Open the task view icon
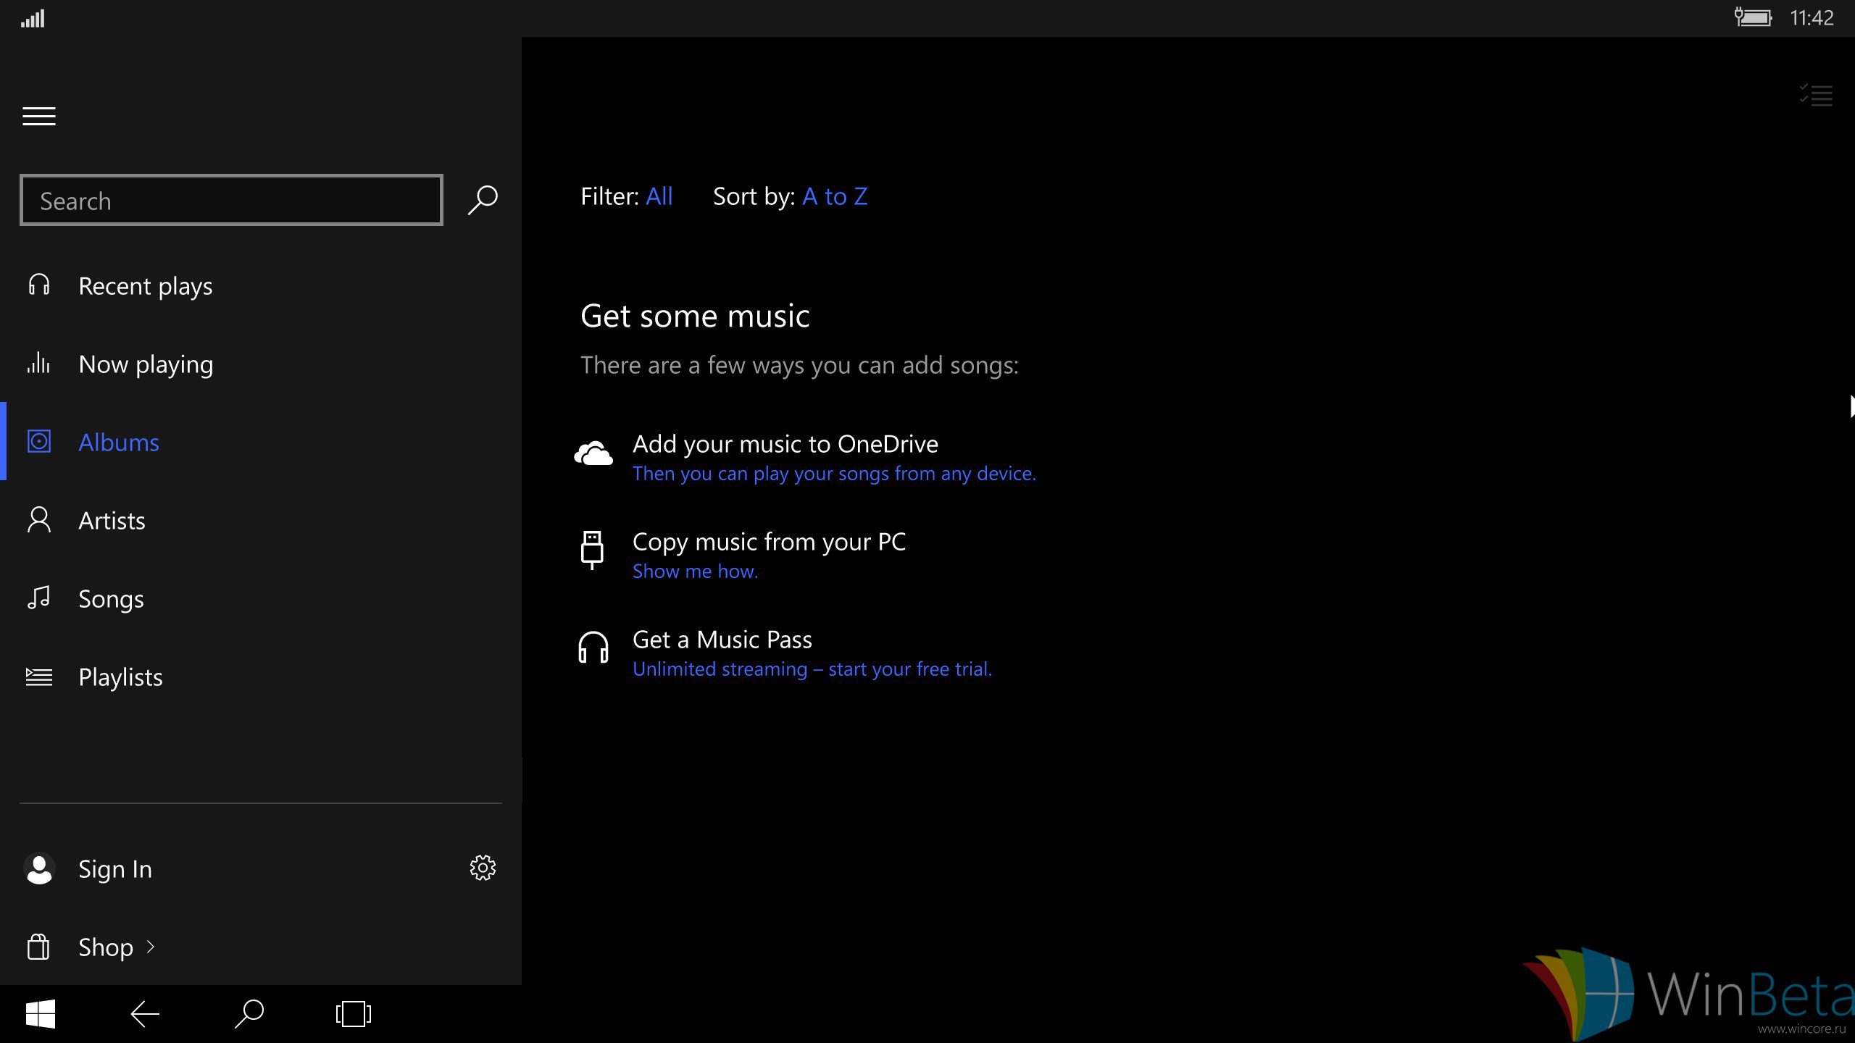 coord(354,1014)
